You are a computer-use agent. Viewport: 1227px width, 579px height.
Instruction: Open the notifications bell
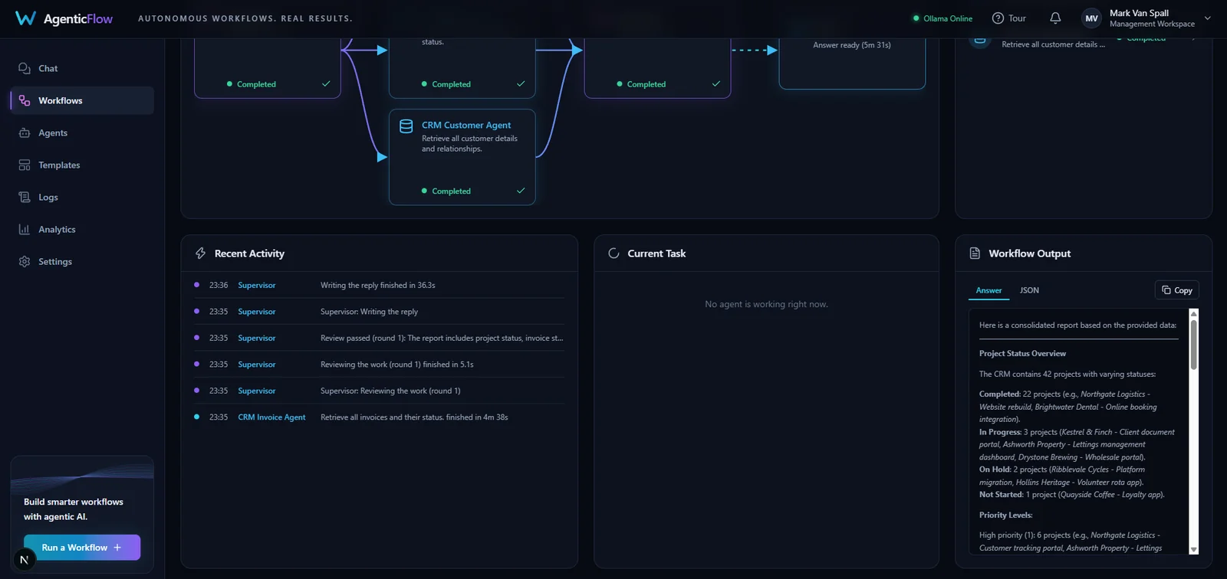(1055, 18)
